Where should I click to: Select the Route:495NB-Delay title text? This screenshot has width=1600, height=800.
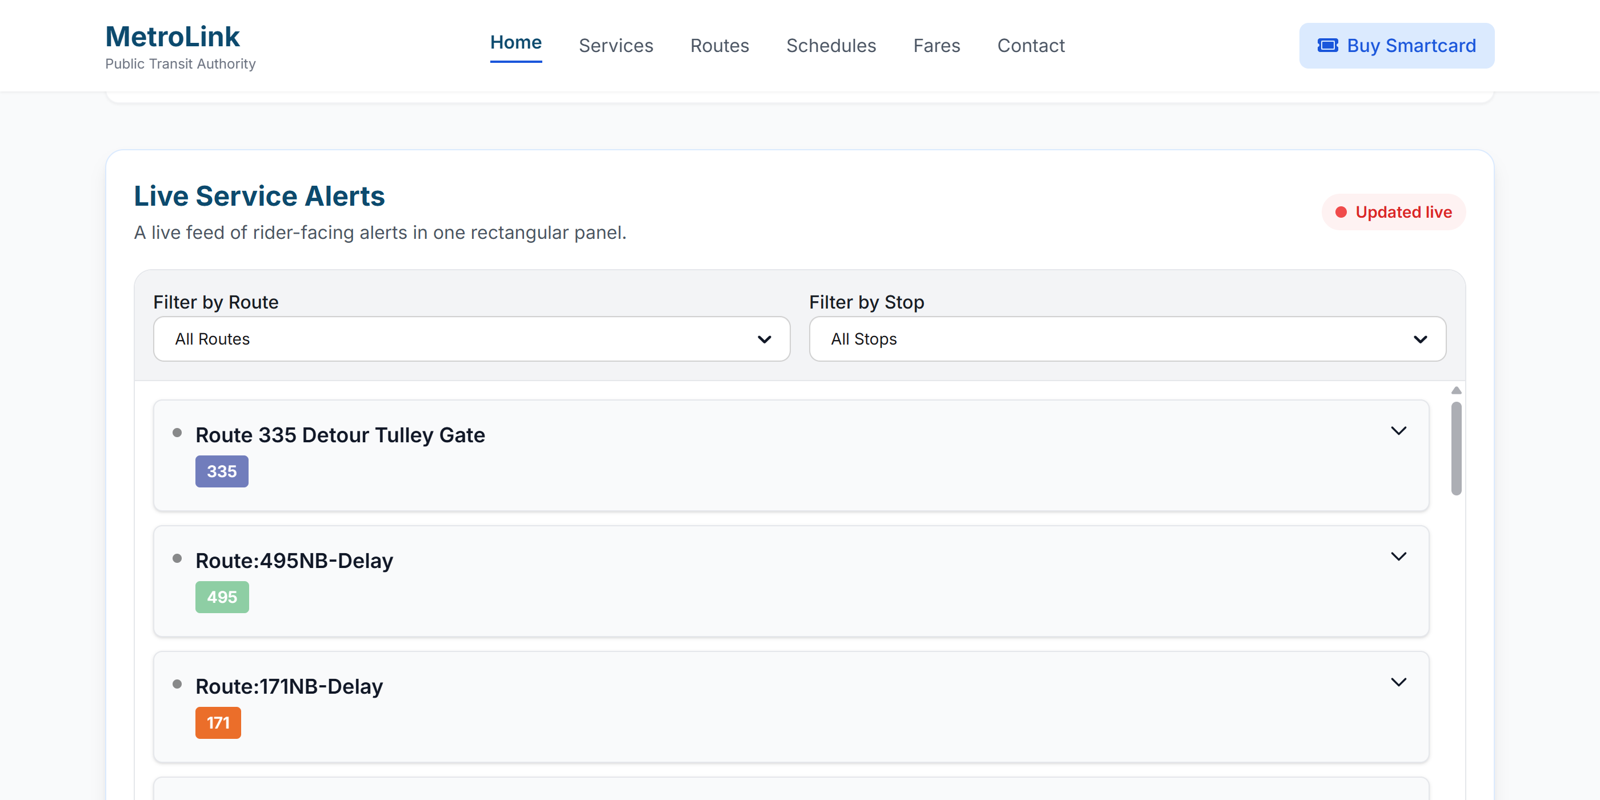(294, 561)
